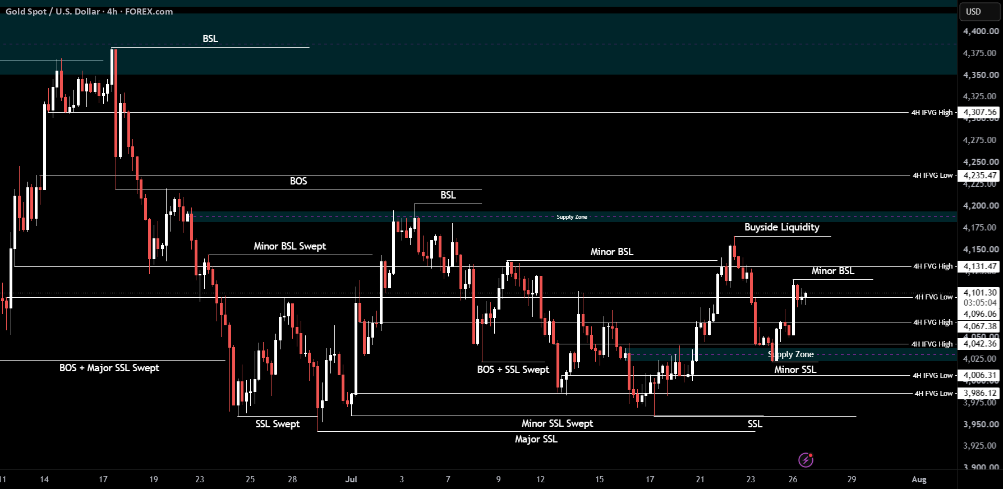Select the 4H IFVG High price label 4,307.56
Image resolution: width=1003 pixels, height=489 pixels.
point(979,112)
